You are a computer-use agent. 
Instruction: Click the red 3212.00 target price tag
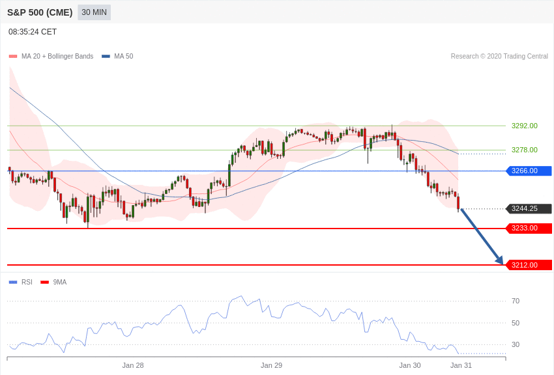529,265
